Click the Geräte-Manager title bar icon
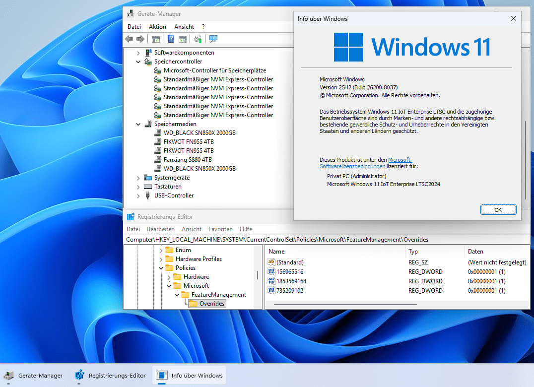 [131, 14]
